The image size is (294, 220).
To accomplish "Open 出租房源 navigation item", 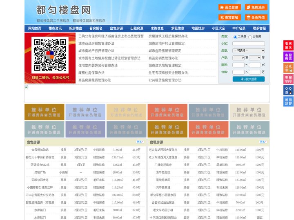I will [137, 29].
